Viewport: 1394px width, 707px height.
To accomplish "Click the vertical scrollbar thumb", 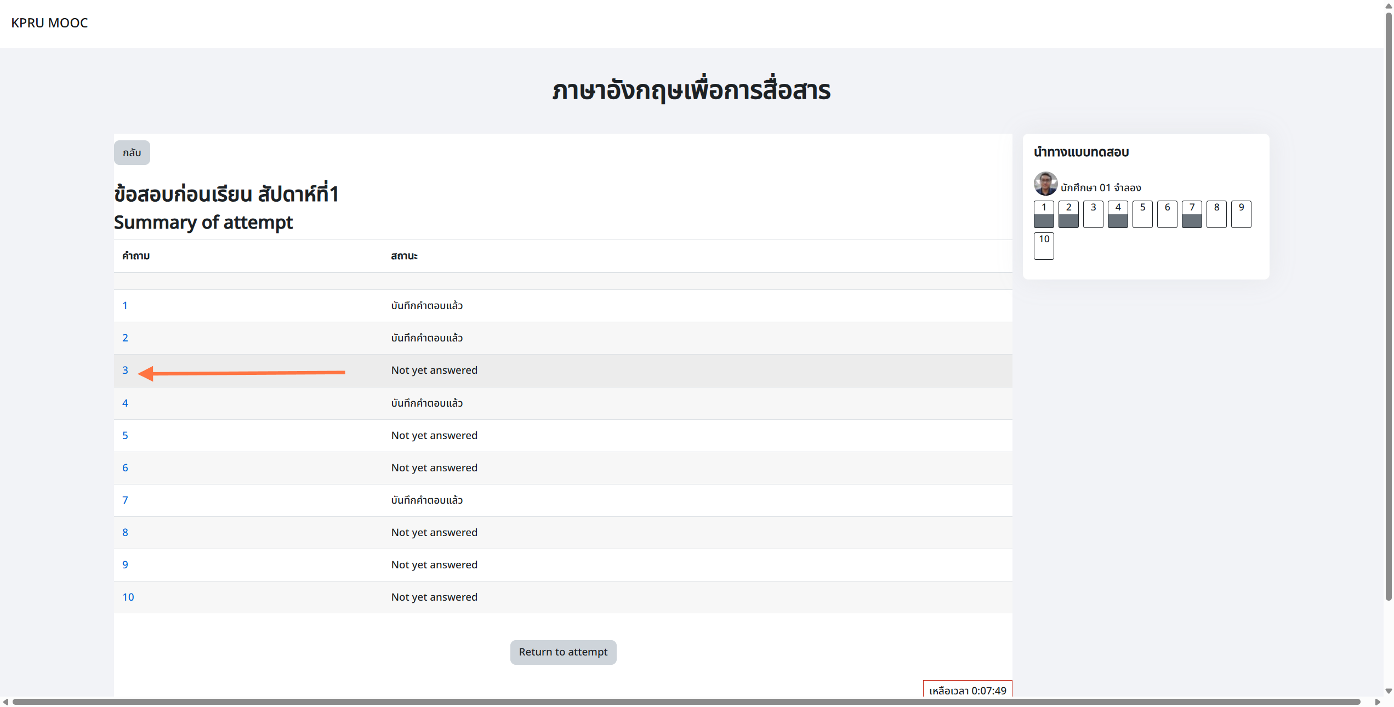I will 1389,307.
